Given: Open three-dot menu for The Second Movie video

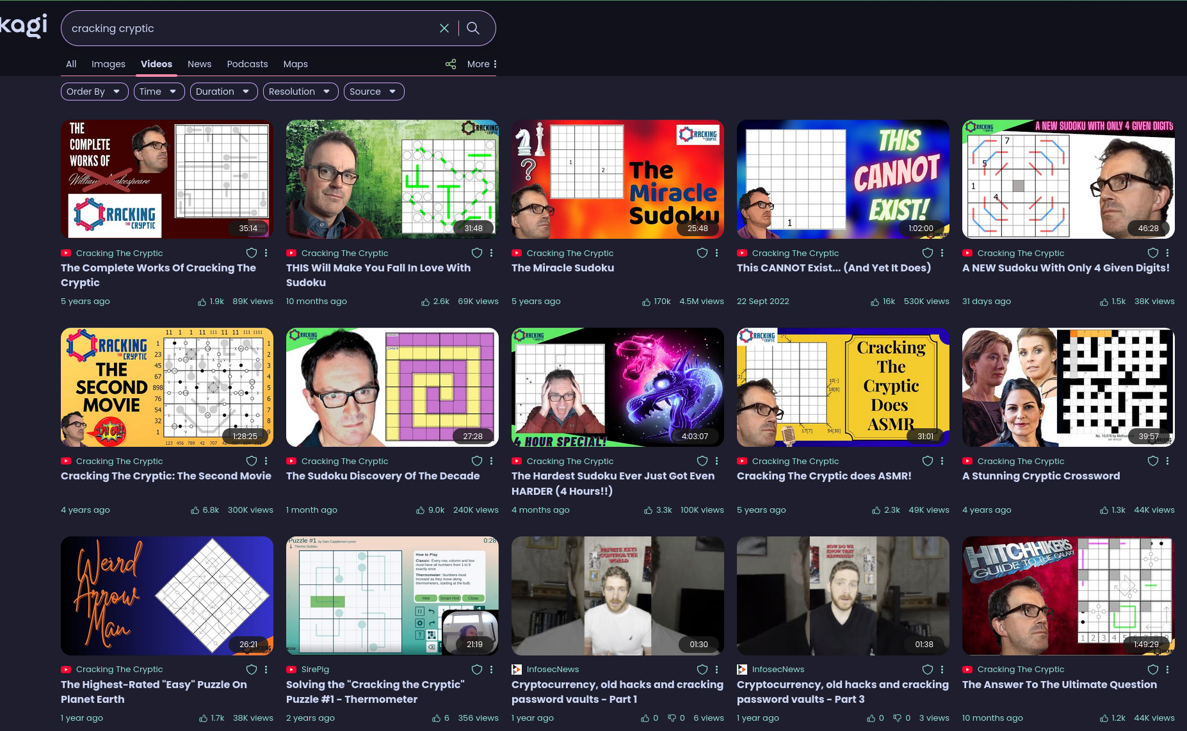Looking at the screenshot, I should [266, 461].
